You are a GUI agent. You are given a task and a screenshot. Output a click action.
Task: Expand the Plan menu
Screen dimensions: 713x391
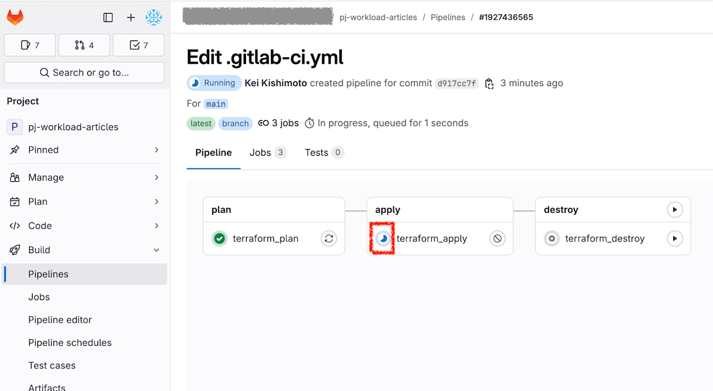[x=84, y=201]
